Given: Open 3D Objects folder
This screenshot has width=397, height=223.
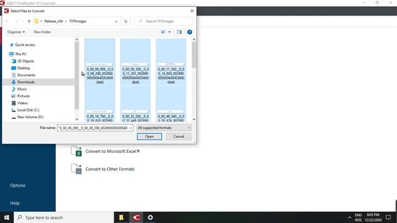Looking at the screenshot, I should pos(25,61).
